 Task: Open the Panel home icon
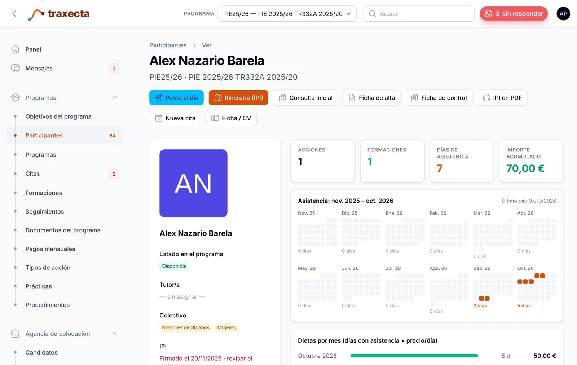(x=15, y=49)
